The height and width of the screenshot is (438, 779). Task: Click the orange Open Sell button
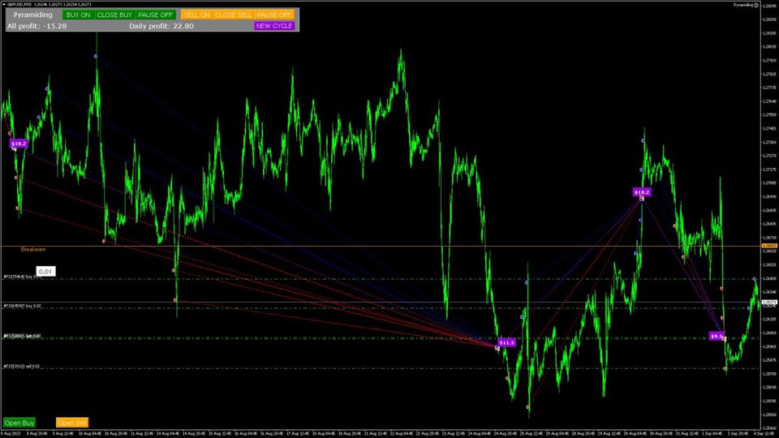click(x=72, y=423)
